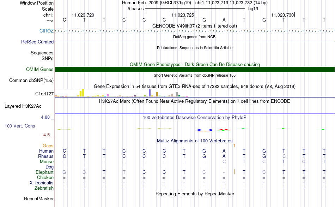Click the CIROZ gene label

point(46,31)
